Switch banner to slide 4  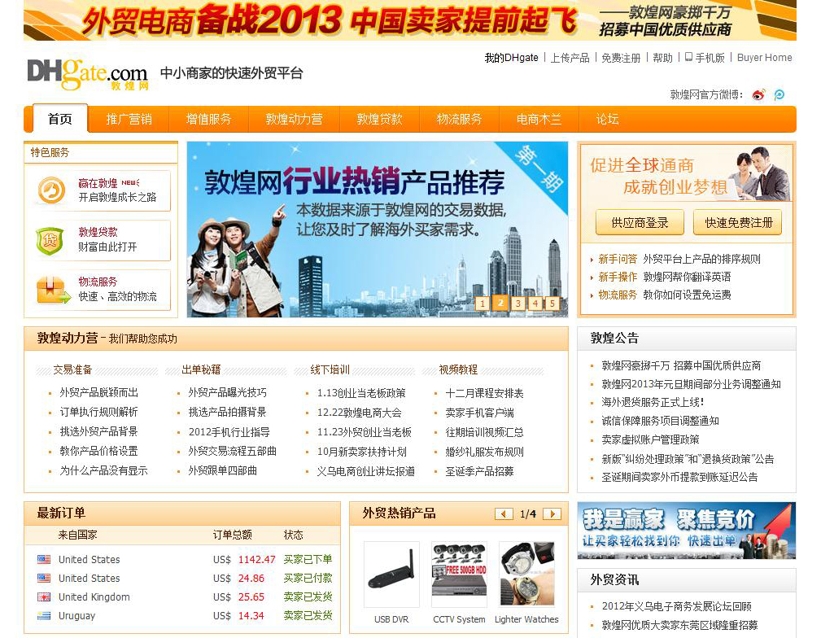click(535, 303)
